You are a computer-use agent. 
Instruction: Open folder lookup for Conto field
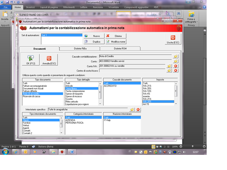click(x=176, y=61)
